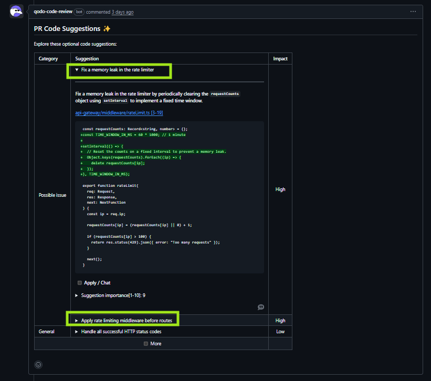The image size is (431, 381).
Task: Click the inline 'setInterval' code token
Action: coord(115,101)
